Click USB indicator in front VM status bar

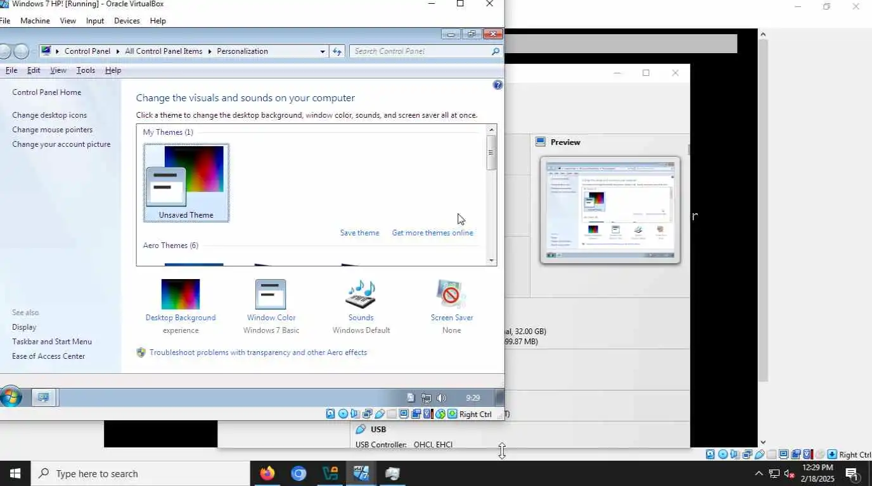(380, 414)
